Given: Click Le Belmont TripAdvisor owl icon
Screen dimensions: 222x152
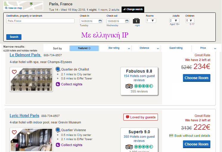Looking at the screenshot, I should (x=129, y=86).
